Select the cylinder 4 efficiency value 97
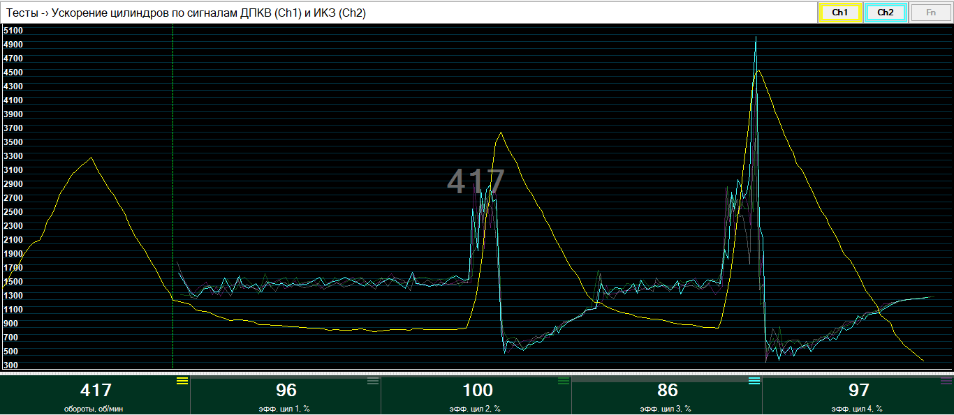Screen dimensions: 954x415 [858, 391]
